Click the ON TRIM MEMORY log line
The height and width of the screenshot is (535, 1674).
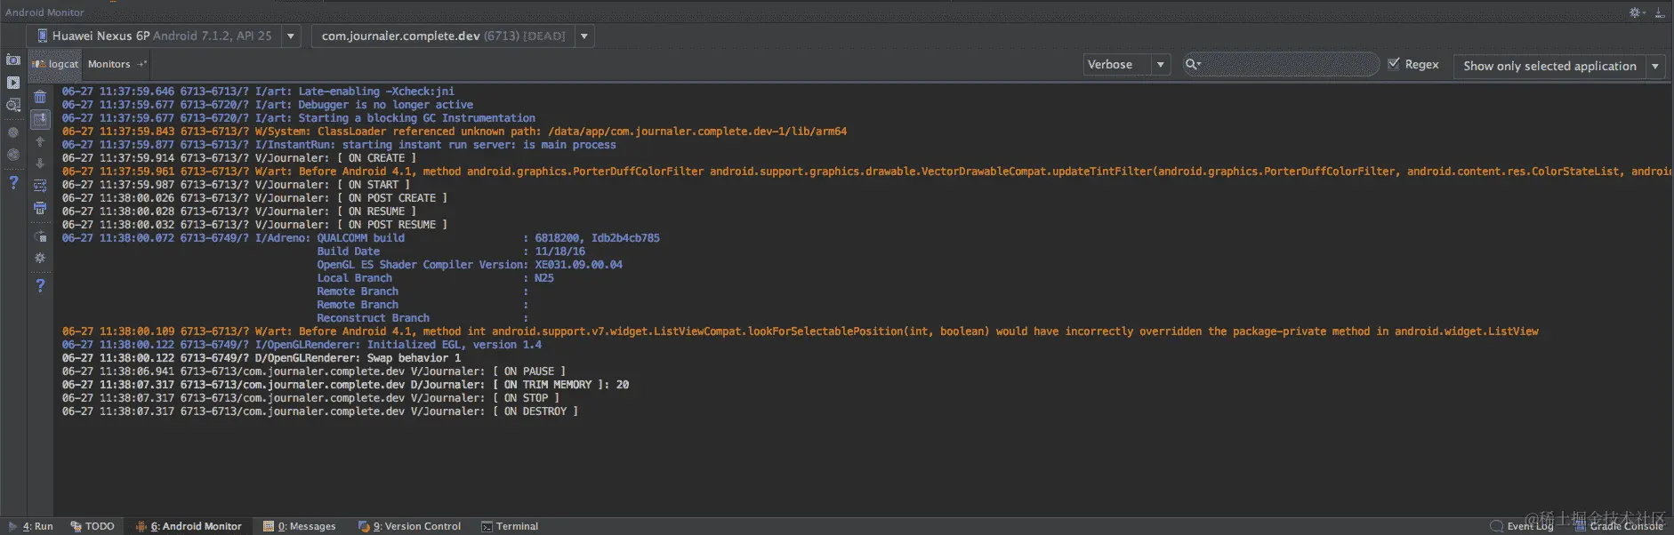(x=345, y=385)
